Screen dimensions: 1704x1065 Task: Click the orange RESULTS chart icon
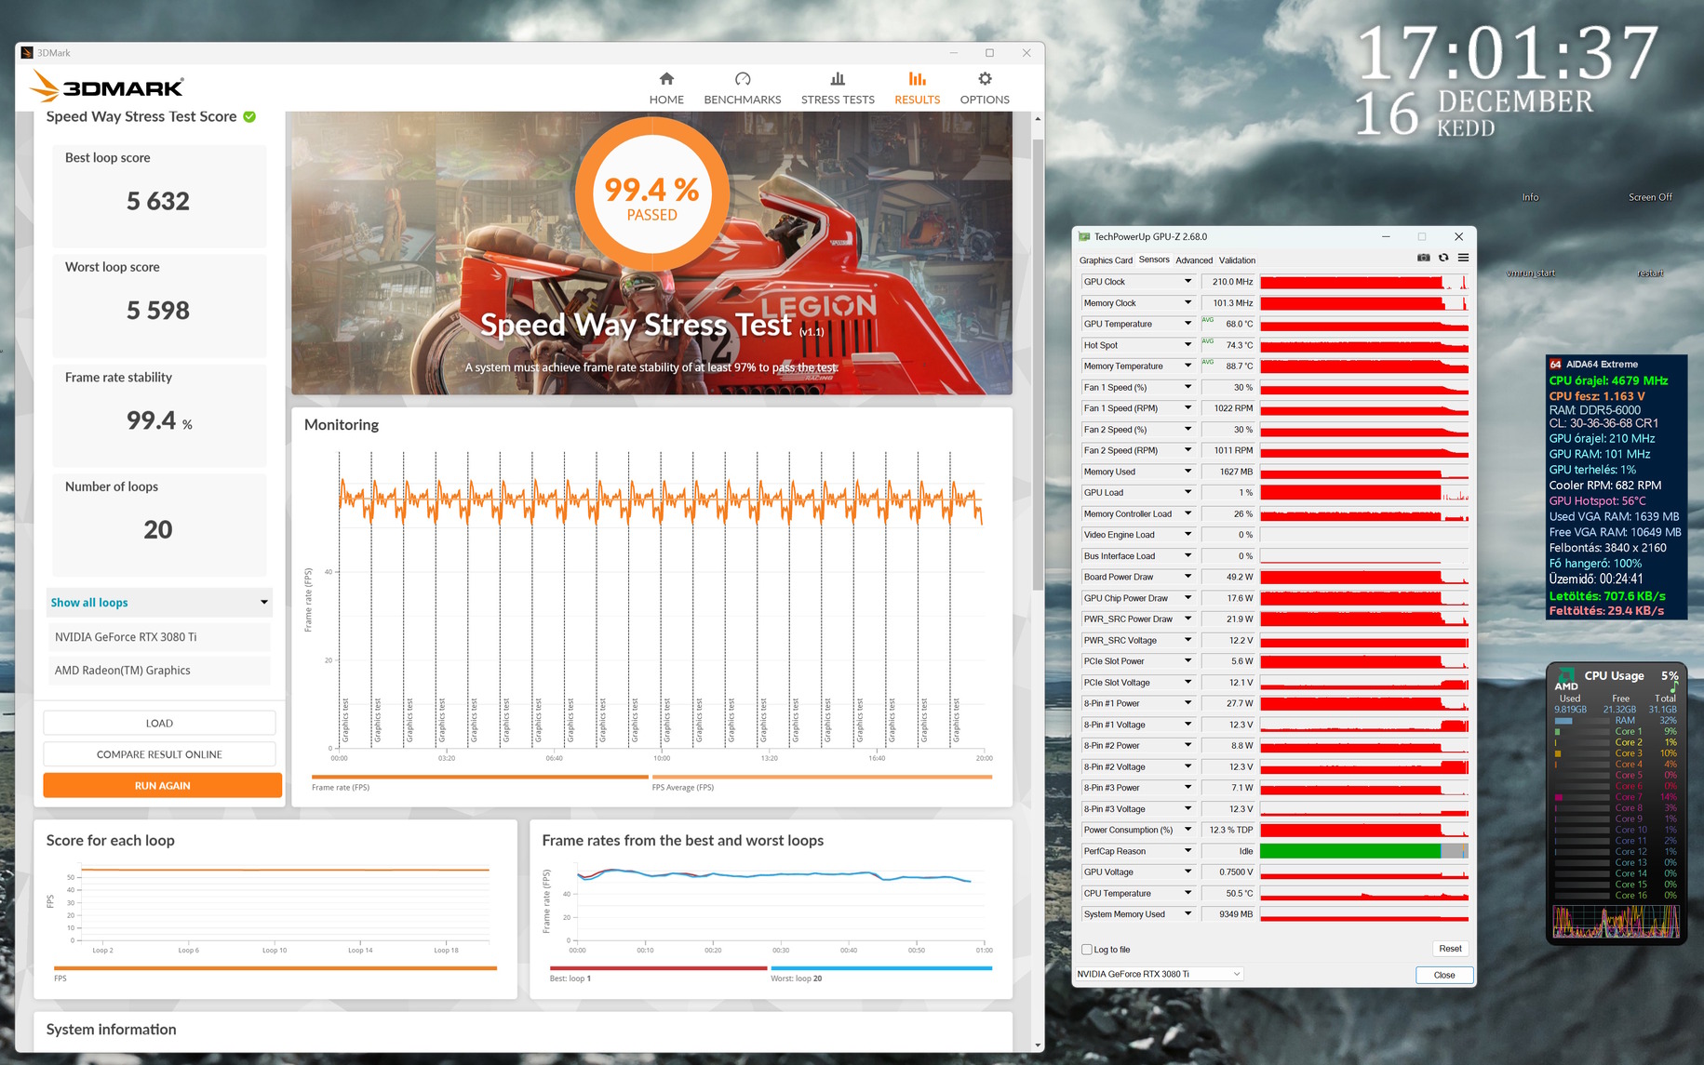coord(918,79)
